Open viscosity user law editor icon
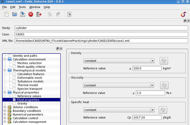This screenshot has height=125, width=190. coord(164,85)
